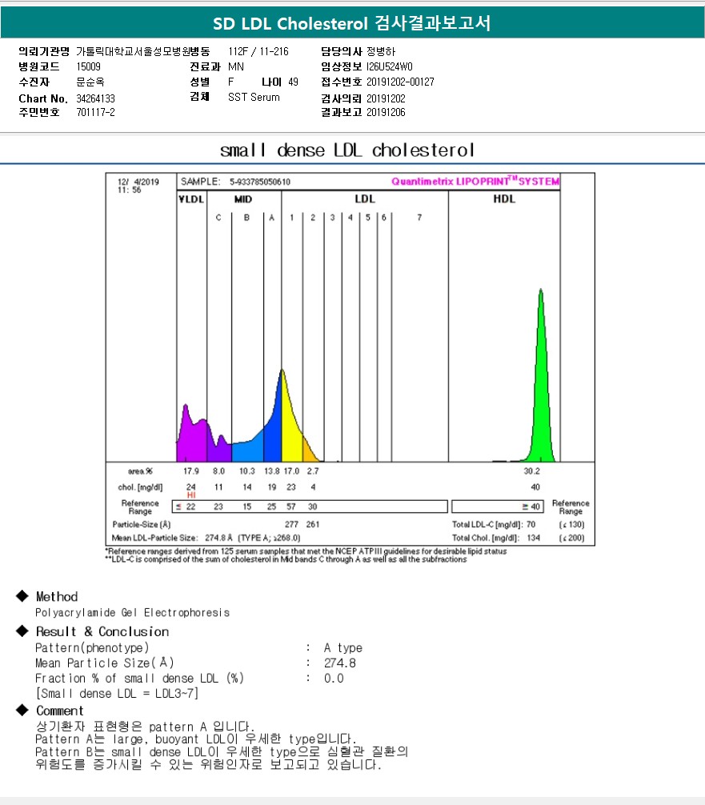Select the patient name '문순옥'
The width and height of the screenshot is (705, 805).
coord(90,82)
